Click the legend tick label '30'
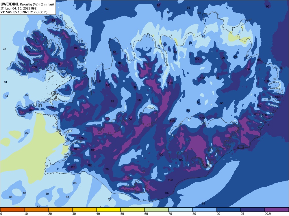Image resolution: width=289 pixels, height=216 pixels. (x=74, y=214)
